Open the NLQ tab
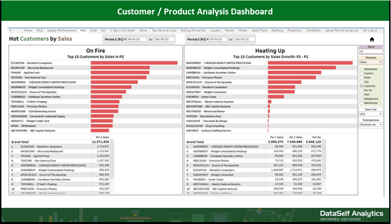The height and width of the screenshot is (224, 391). tap(39, 30)
